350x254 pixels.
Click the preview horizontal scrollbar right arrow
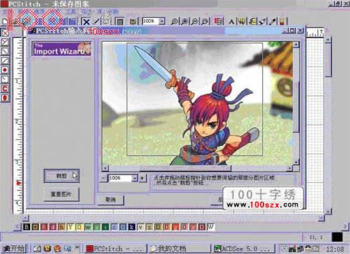pos(290,168)
